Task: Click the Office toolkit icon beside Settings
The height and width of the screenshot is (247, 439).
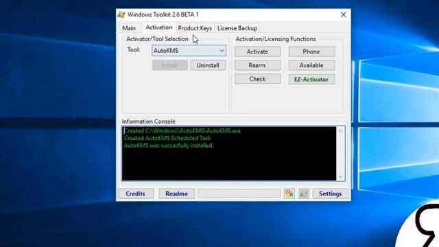Action: [x=289, y=193]
